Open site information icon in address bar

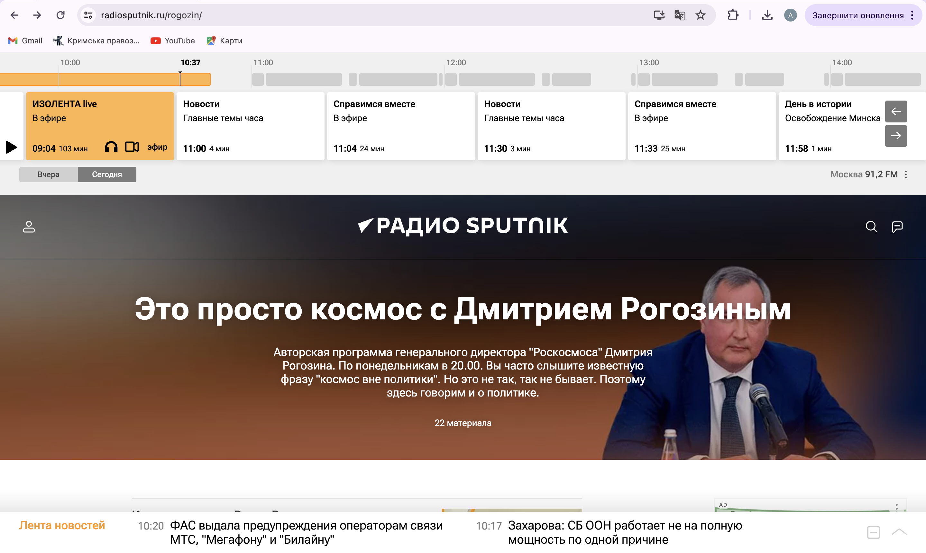[88, 15]
